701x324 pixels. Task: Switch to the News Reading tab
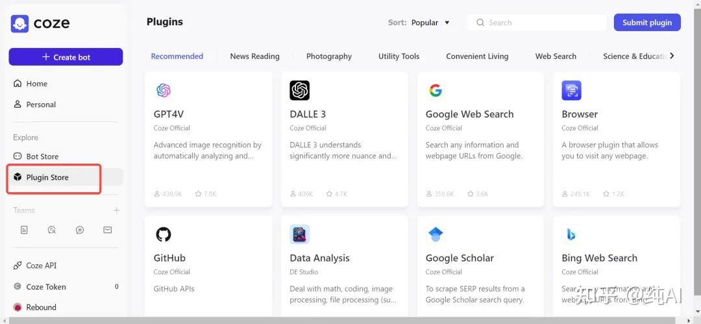[254, 56]
